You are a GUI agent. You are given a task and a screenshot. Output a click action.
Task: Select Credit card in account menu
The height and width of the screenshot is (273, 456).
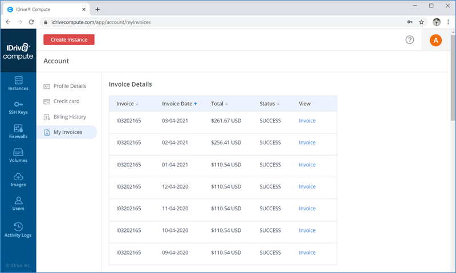pyautogui.click(x=67, y=101)
